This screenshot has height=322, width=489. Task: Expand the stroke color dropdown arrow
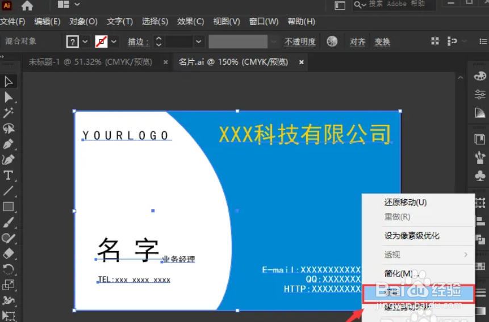(114, 41)
